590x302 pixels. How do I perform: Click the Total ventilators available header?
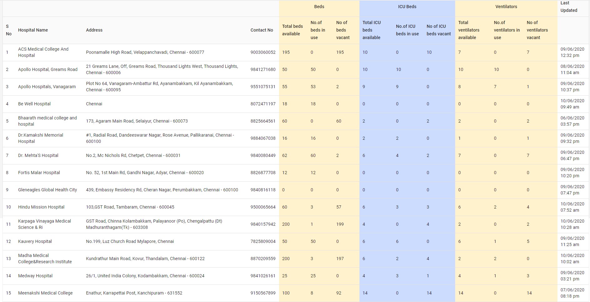pos(469,30)
